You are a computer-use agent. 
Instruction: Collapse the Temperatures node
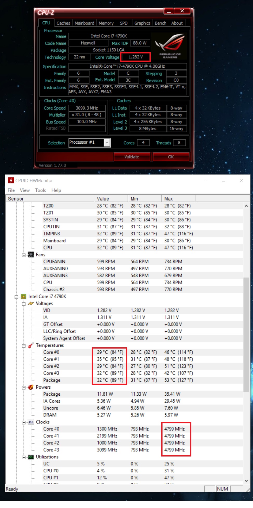(24, 346)
